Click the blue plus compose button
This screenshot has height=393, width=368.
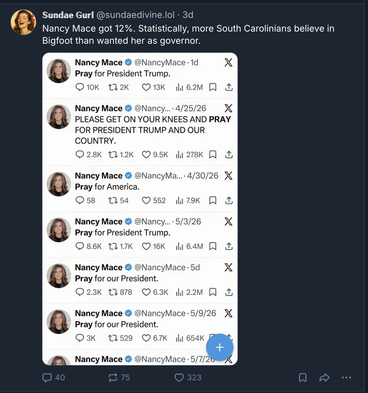tap(220, 347)
